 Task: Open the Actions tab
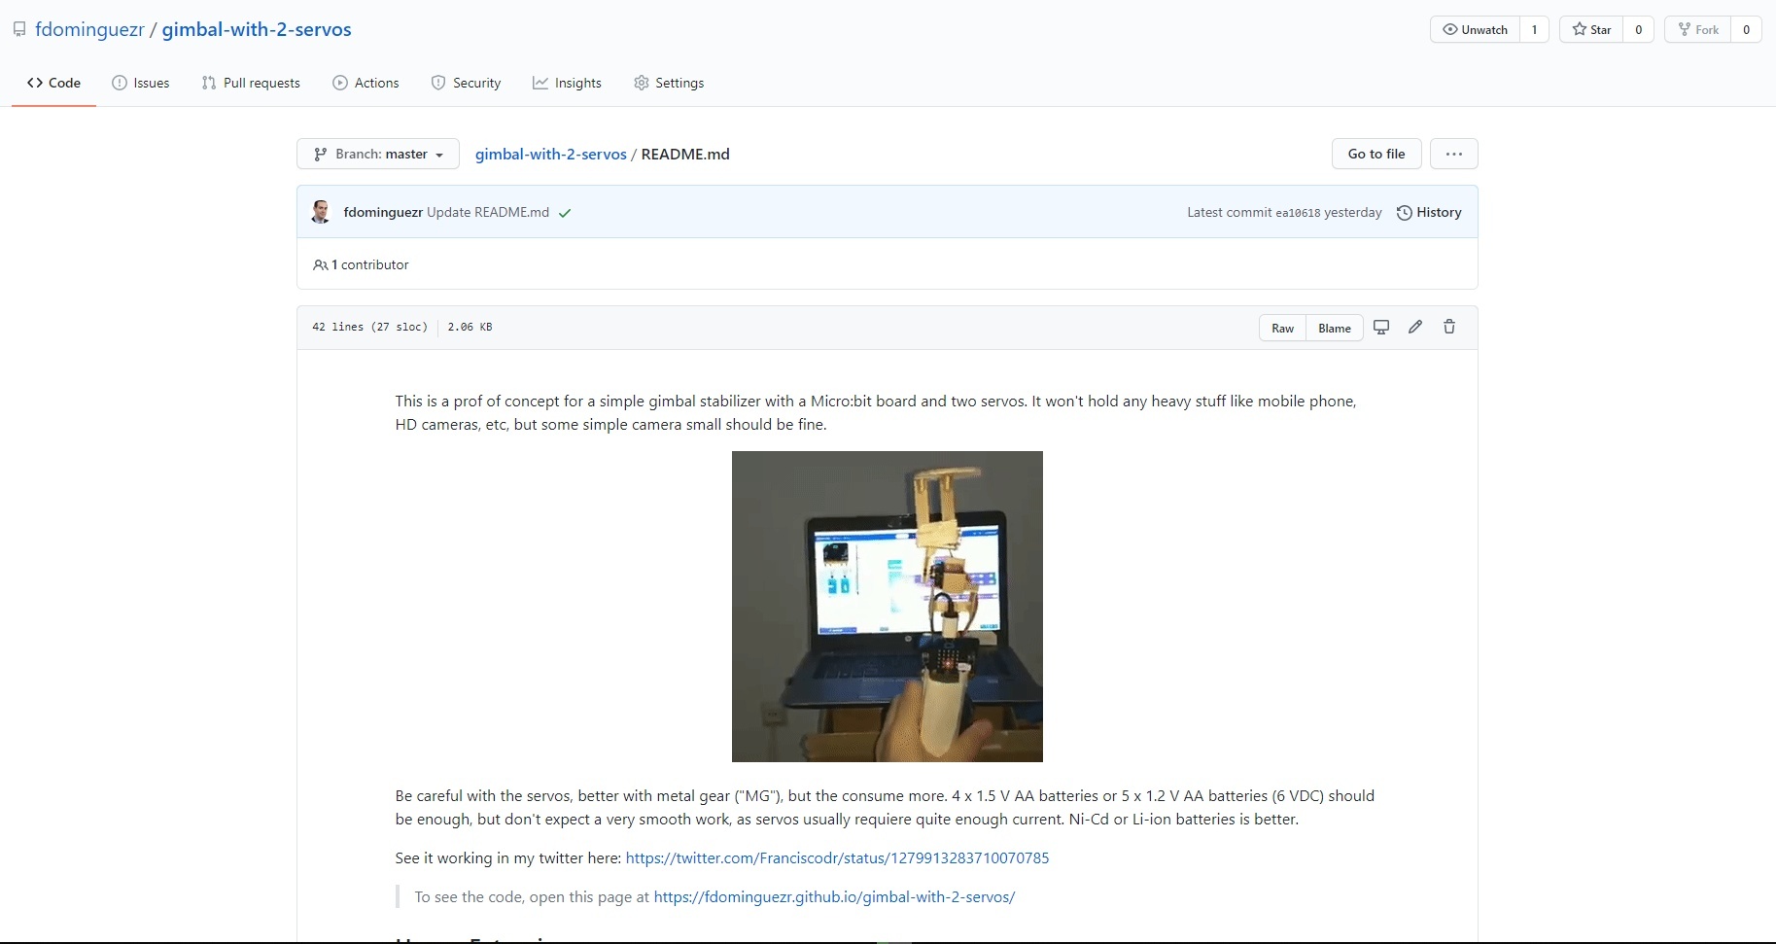coord(366,83)
